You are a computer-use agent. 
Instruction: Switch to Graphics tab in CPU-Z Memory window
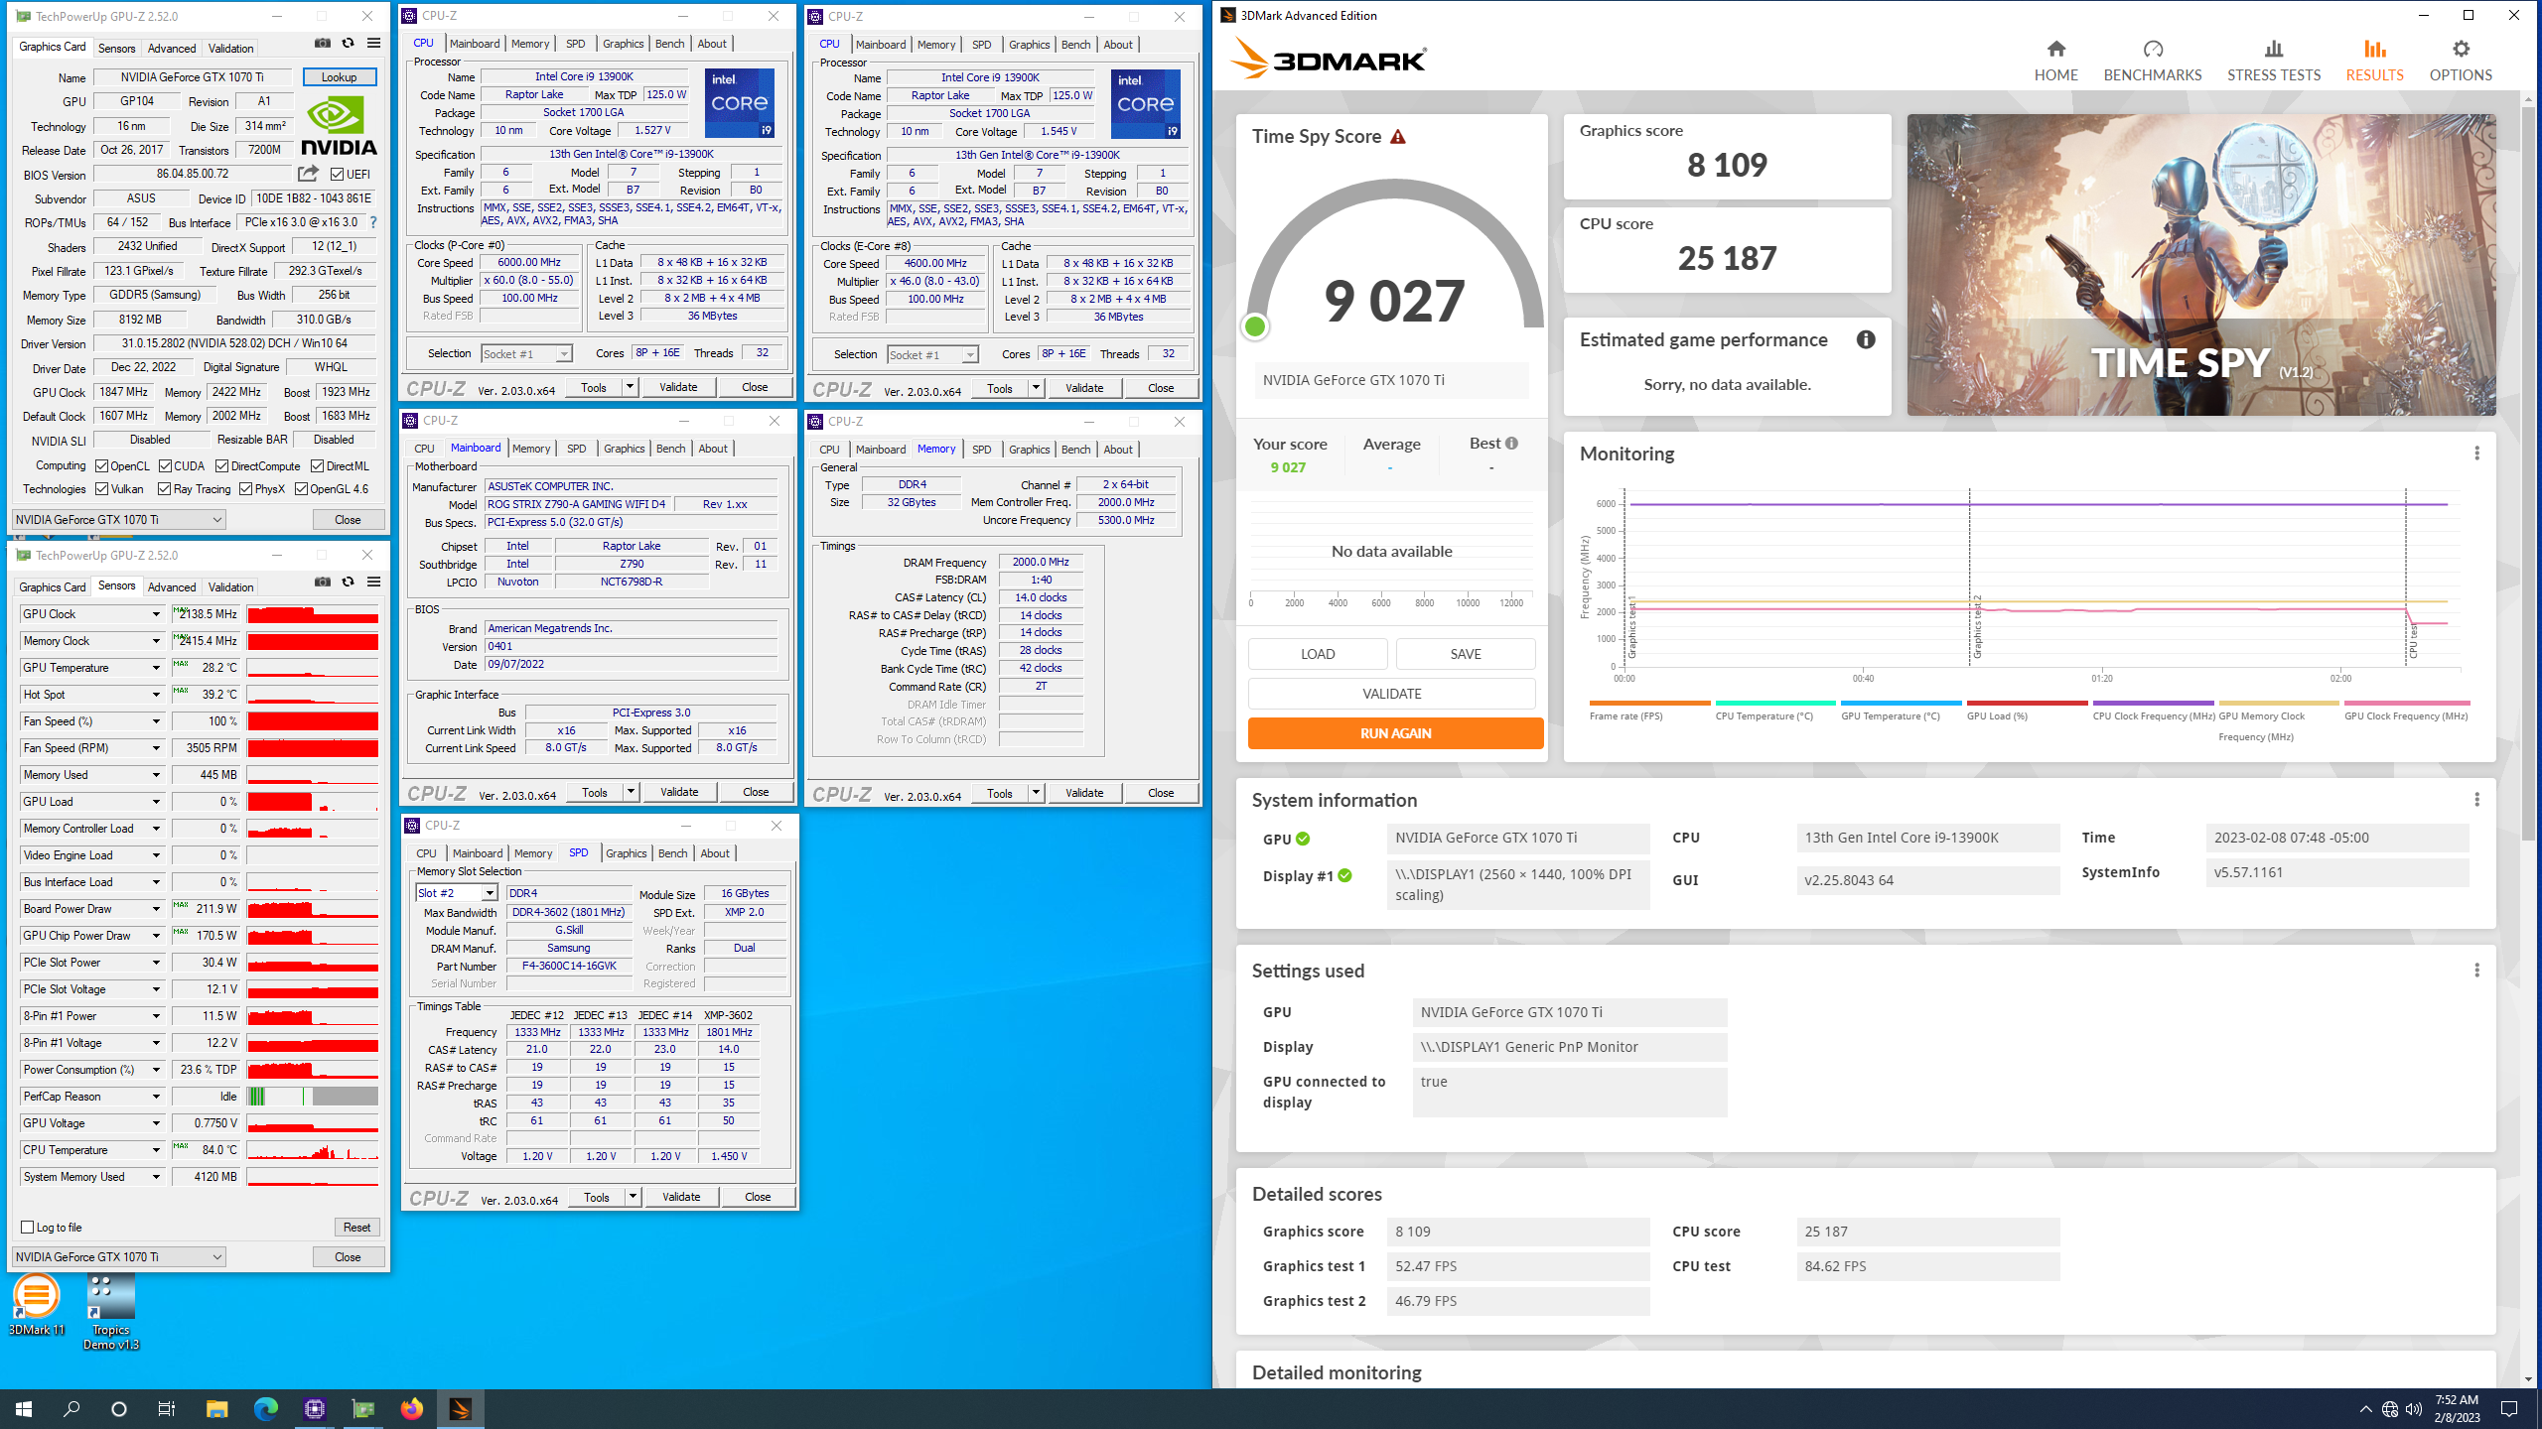tap(1029, 450)
